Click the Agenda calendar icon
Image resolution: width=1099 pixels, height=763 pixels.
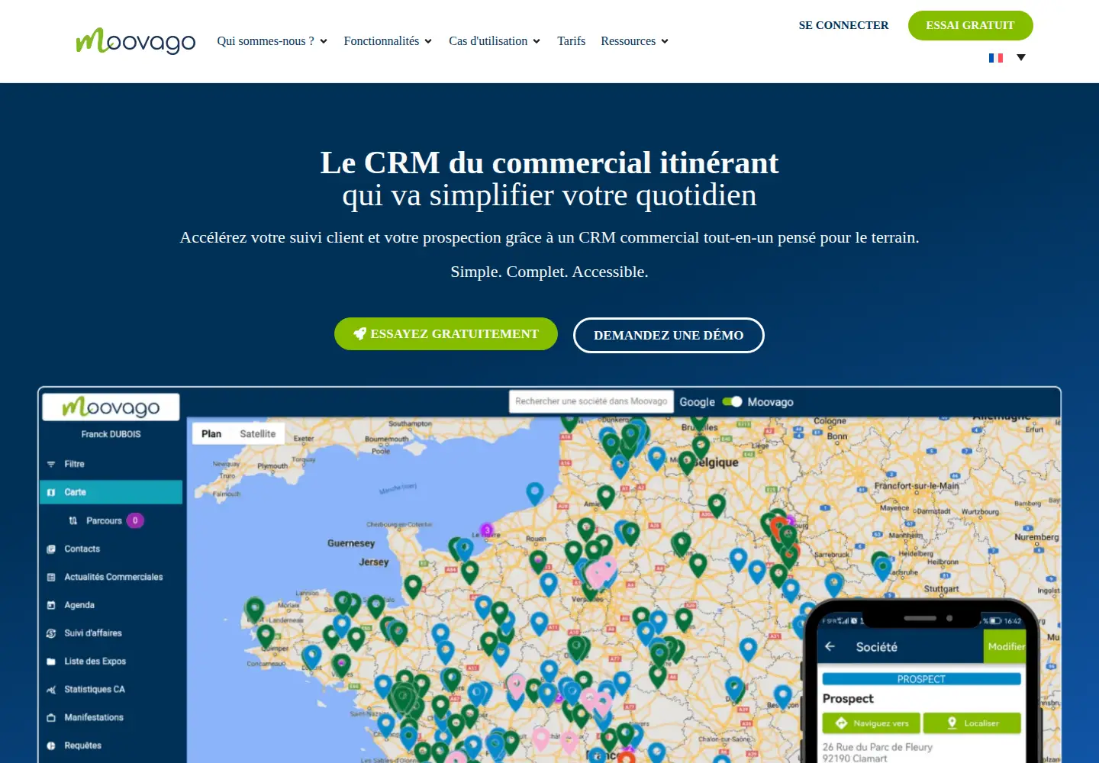point(51,606)
